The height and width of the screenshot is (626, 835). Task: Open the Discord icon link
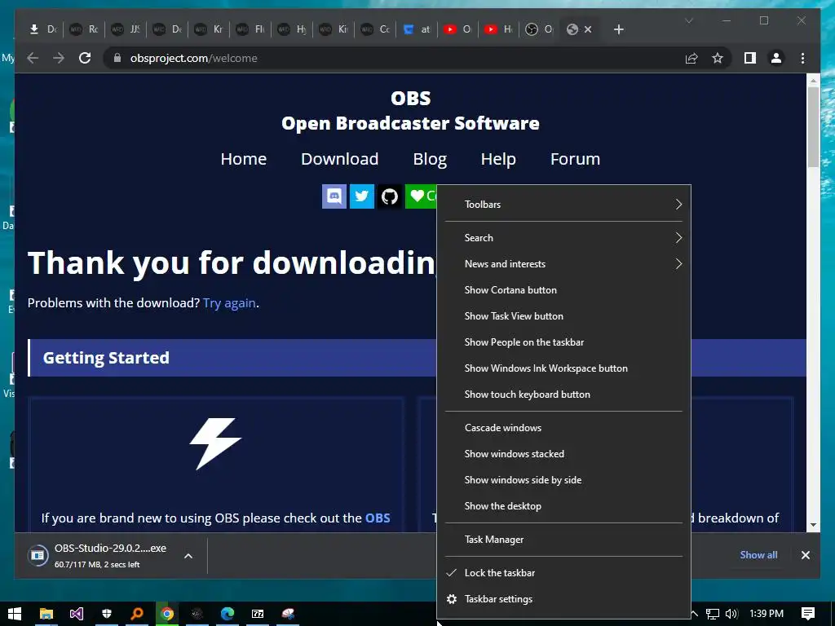tap(334, 196)
